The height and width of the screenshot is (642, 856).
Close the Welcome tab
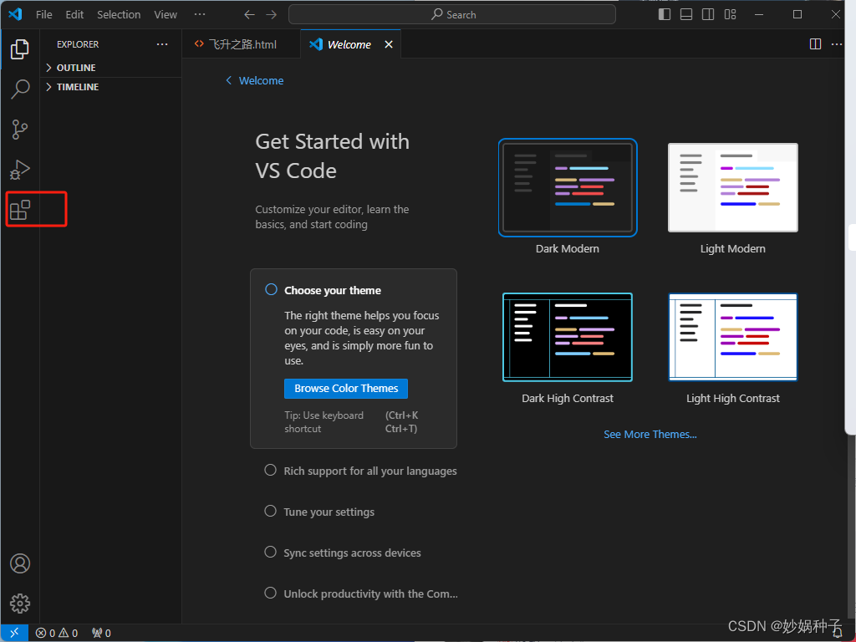click(x=389, y=44)
